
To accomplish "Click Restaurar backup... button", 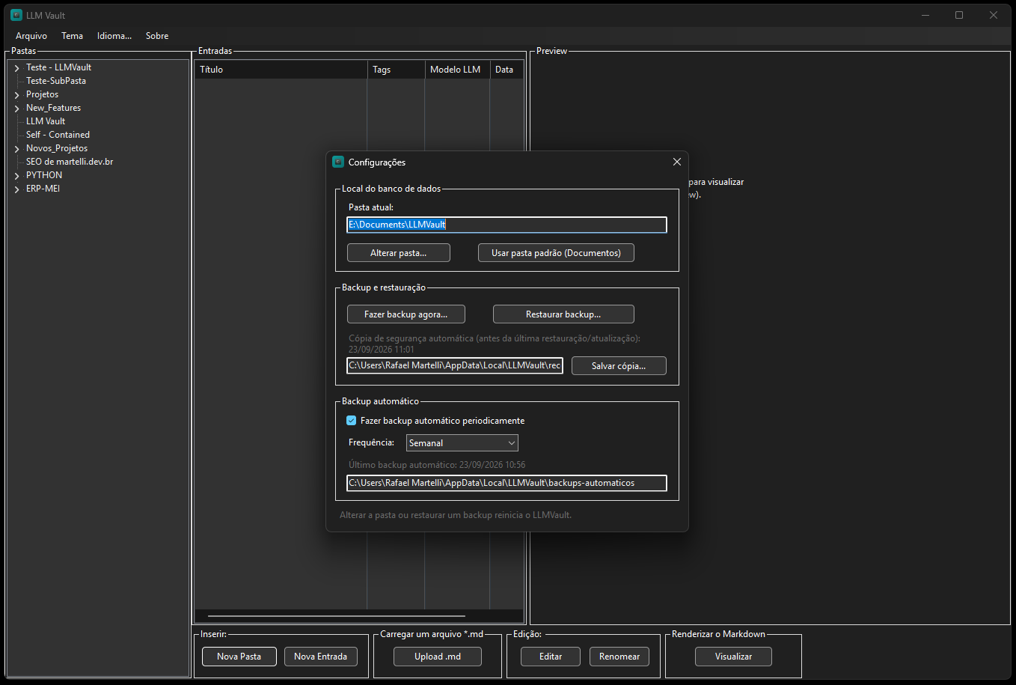I will tap(563, 314).
